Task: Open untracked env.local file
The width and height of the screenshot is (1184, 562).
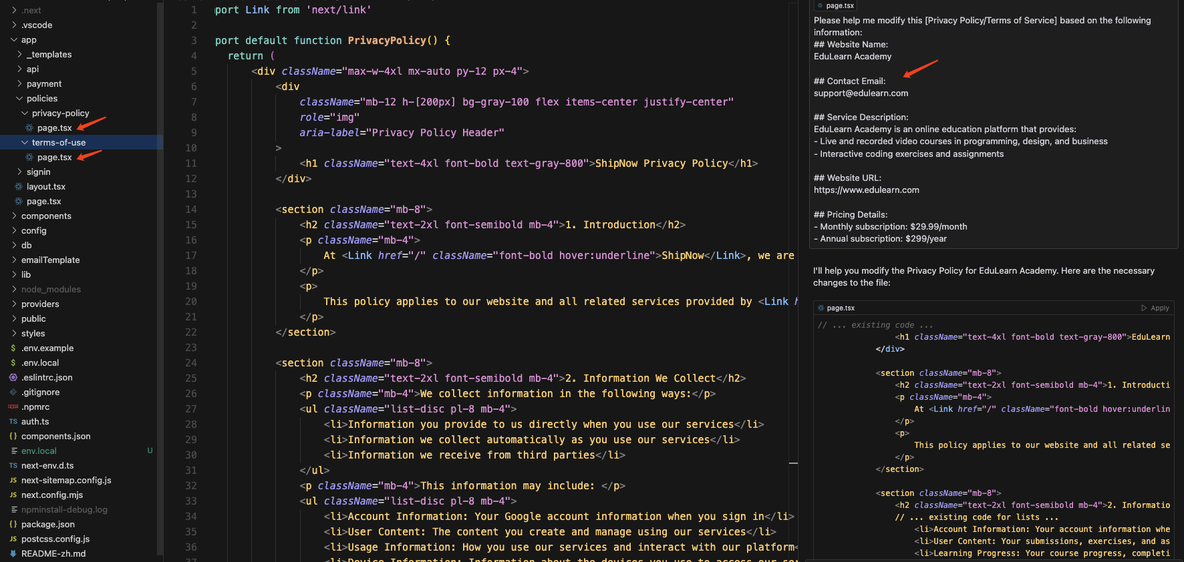Action: [39, 451]
